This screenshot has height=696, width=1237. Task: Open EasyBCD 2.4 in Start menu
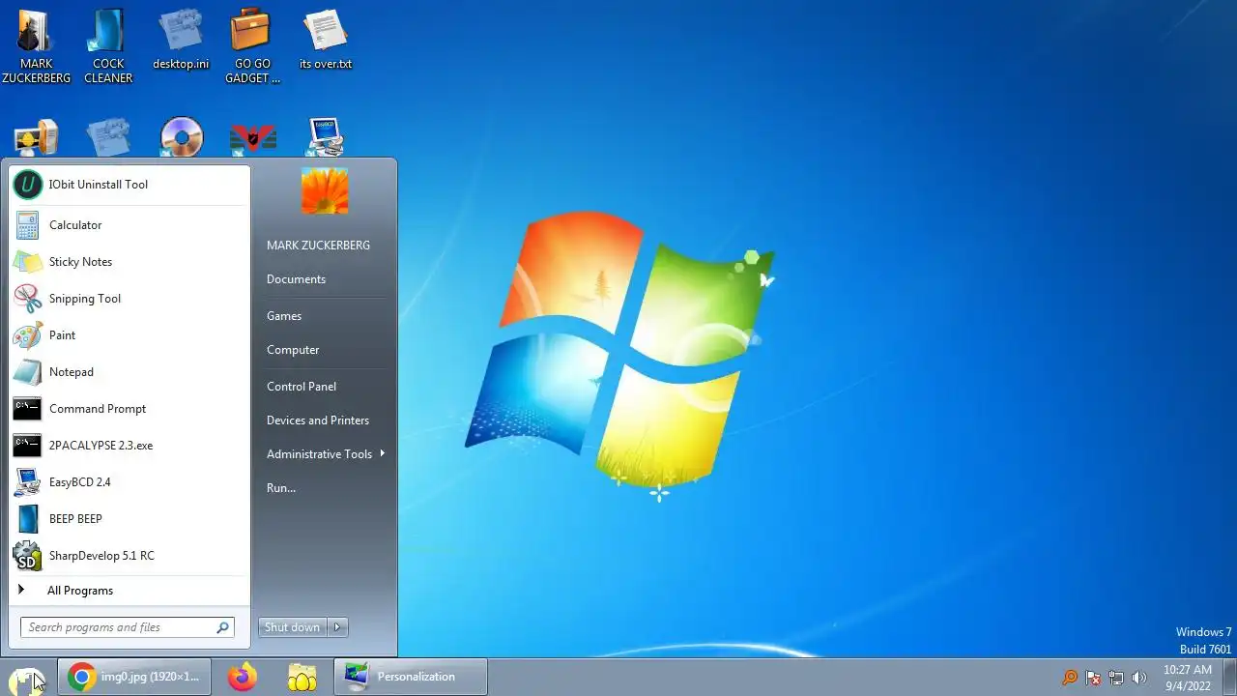[x=129, y=482]
